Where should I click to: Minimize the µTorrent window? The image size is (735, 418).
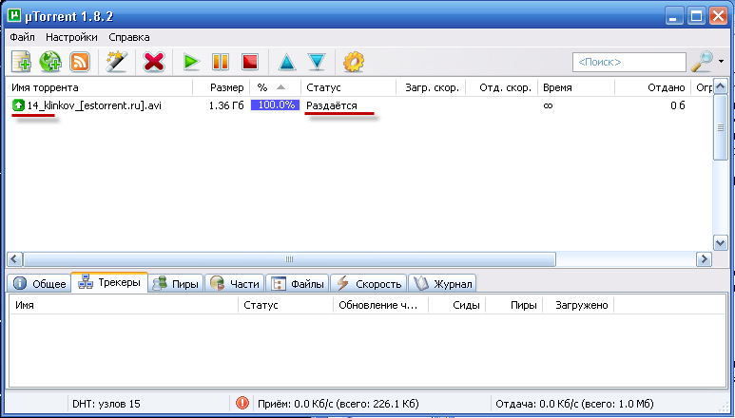tap(674, 16)
